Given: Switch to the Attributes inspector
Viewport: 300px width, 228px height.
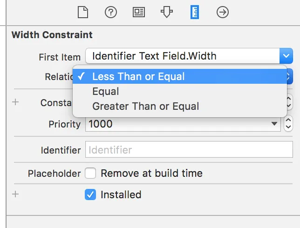Looking at the screenshot, I should pos(167,13).
